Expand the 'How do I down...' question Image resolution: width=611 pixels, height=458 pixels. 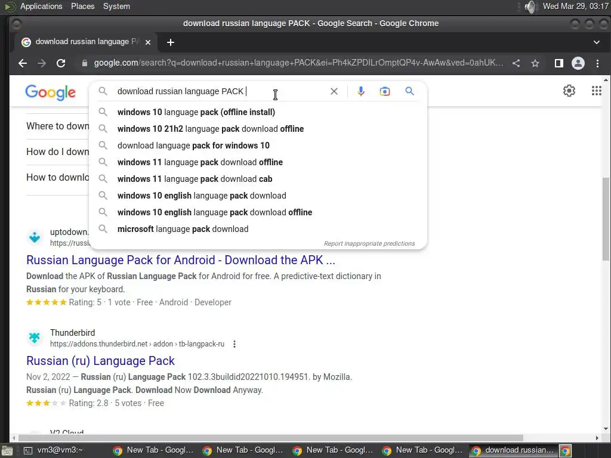pyautogui.click(x=58, y=152)
